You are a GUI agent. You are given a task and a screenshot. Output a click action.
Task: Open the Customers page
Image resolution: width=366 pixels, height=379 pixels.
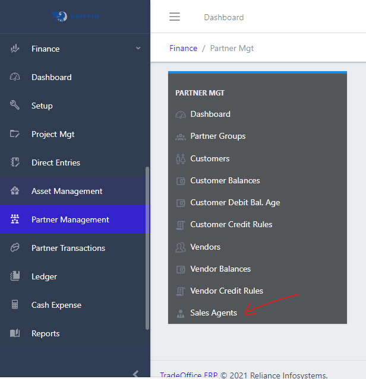(210, 158)
